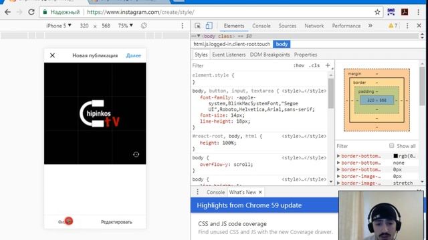Collapse the body element node
The width and height of the screenshot is (428, 240).
[x=199, y=36]
